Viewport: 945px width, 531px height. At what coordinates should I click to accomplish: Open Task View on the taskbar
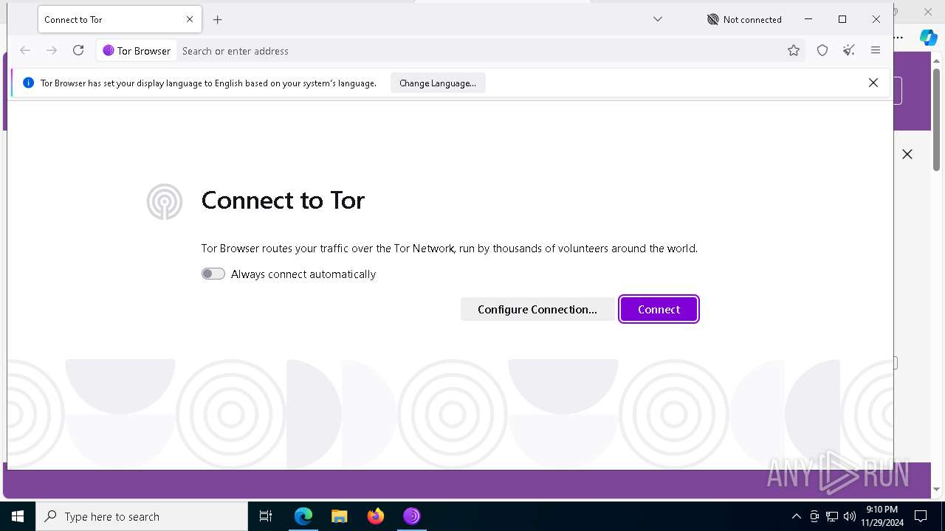click(x=266, y=516)
